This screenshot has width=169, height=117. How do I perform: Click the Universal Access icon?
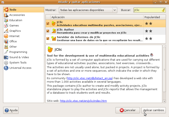(6, 68)
